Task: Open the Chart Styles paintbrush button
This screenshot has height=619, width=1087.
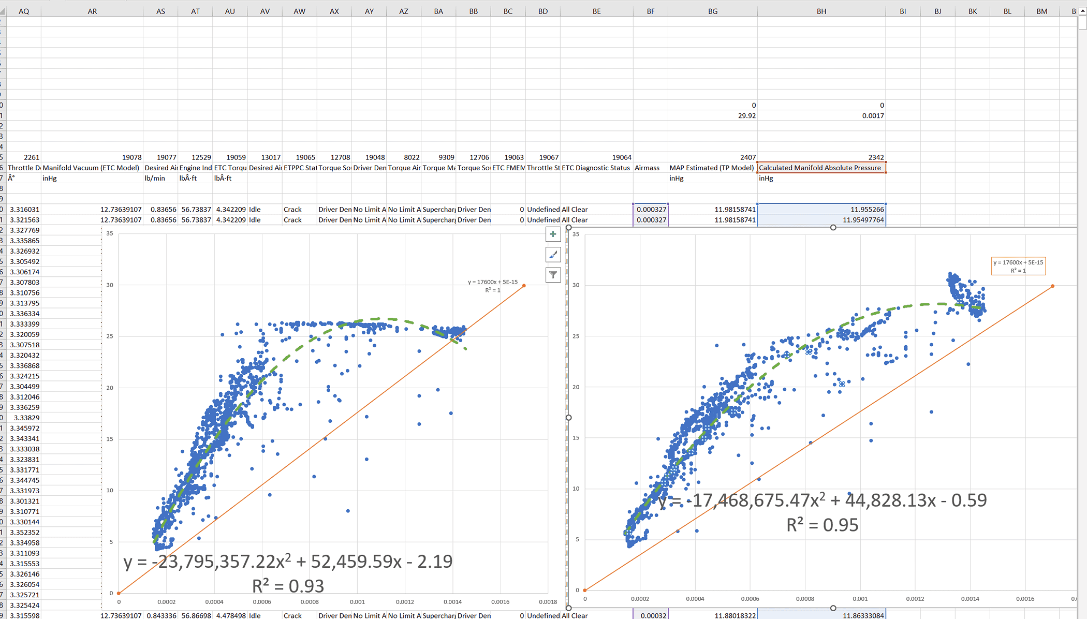Action: point(553,255)
